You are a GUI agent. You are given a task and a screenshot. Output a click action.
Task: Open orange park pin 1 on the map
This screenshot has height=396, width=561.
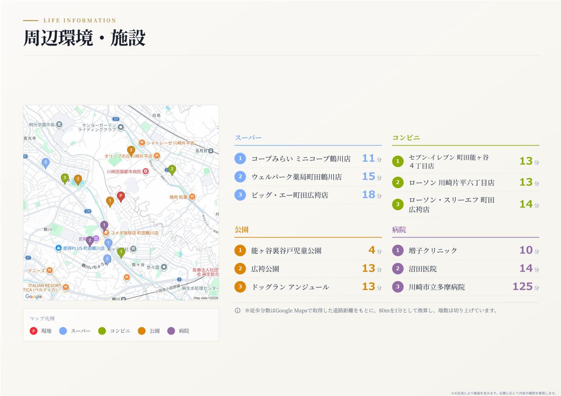tap(110, 202)
